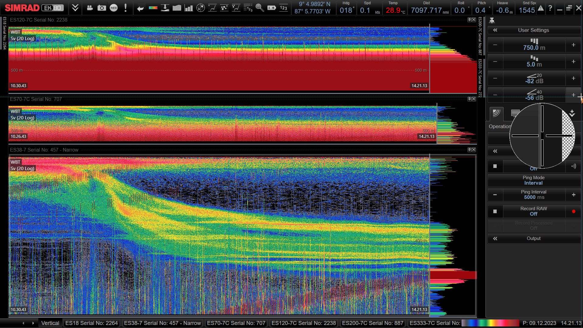Click the 123 numerical view icon
Viewport: 583px width, 328px height.
(x=284, y=8)
